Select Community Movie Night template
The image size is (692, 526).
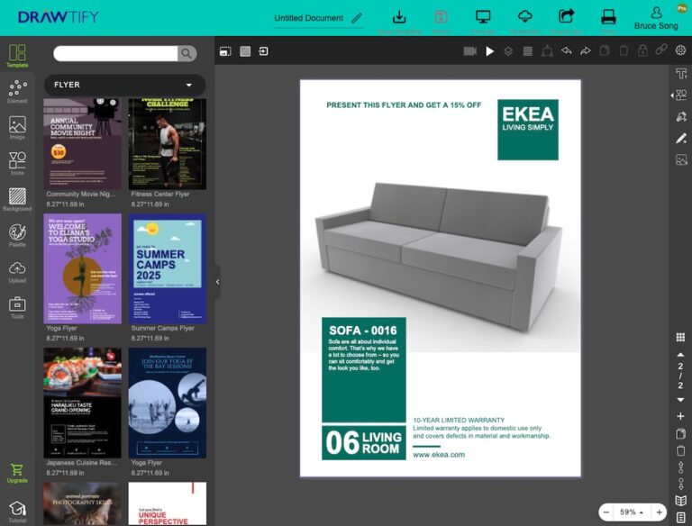pos(83,144)
